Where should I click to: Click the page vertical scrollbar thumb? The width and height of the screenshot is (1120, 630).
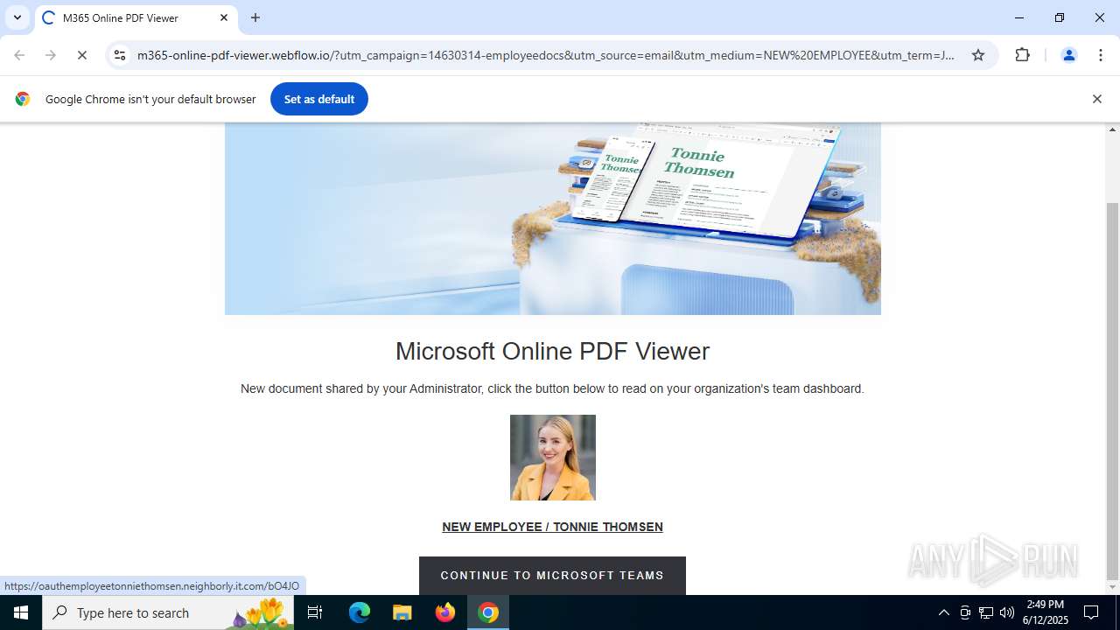[x=1113, y=389]
